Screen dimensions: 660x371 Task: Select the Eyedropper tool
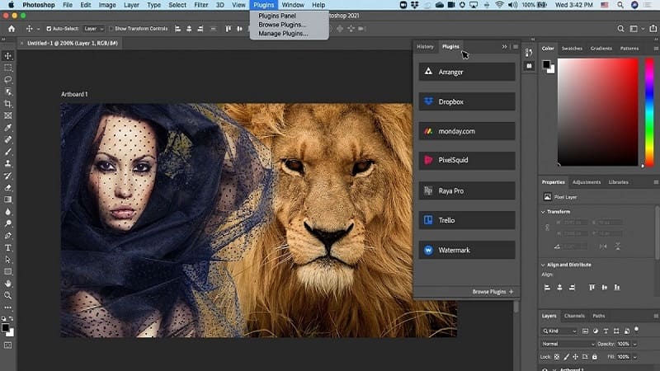pyautogui.click(x=8, y=128)
